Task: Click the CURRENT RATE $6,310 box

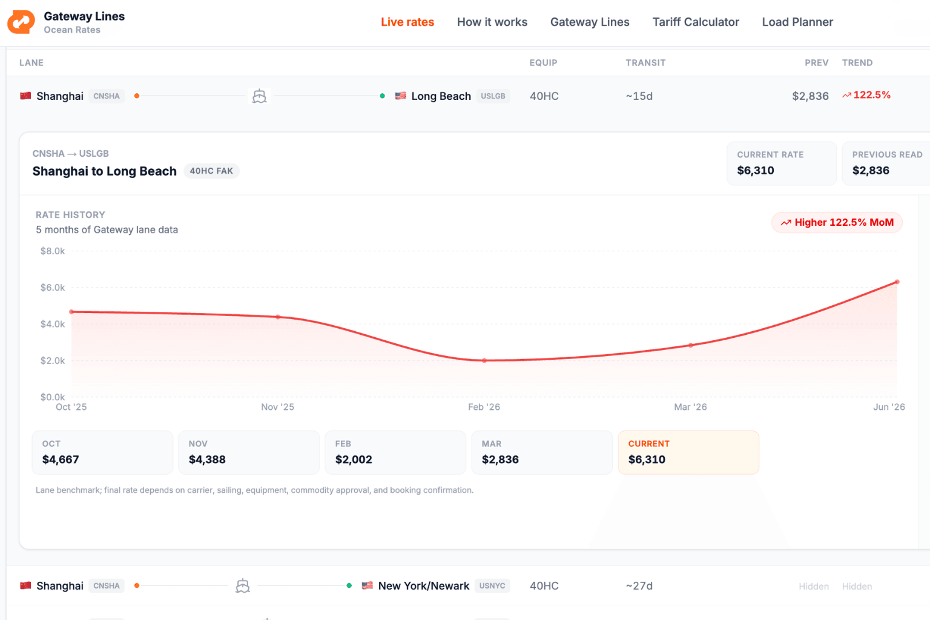Action: tap(782, 163)
